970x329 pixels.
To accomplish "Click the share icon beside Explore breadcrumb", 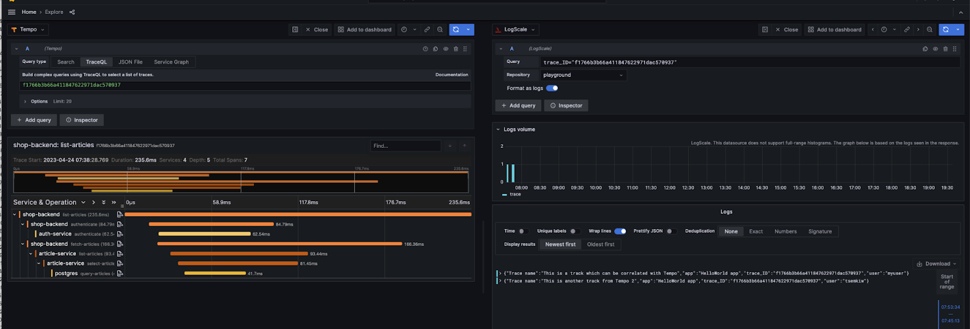I will [72, 12].
